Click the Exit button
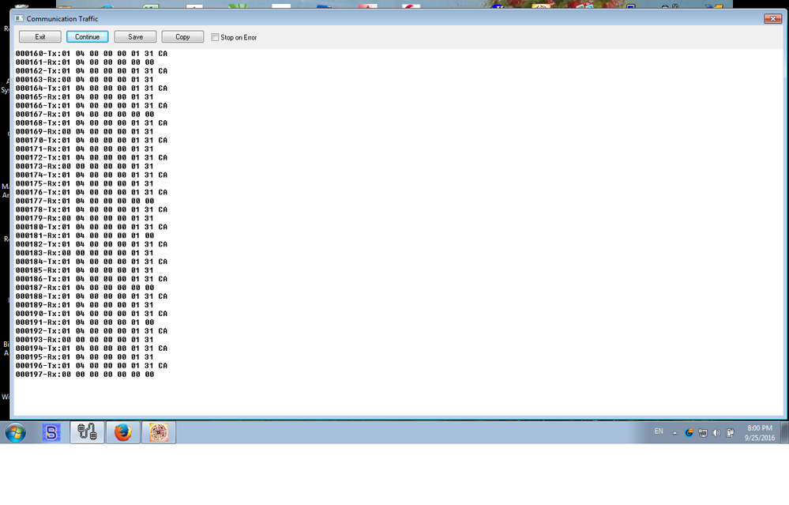This screenshot has height=505, width=789. (40, 37)
